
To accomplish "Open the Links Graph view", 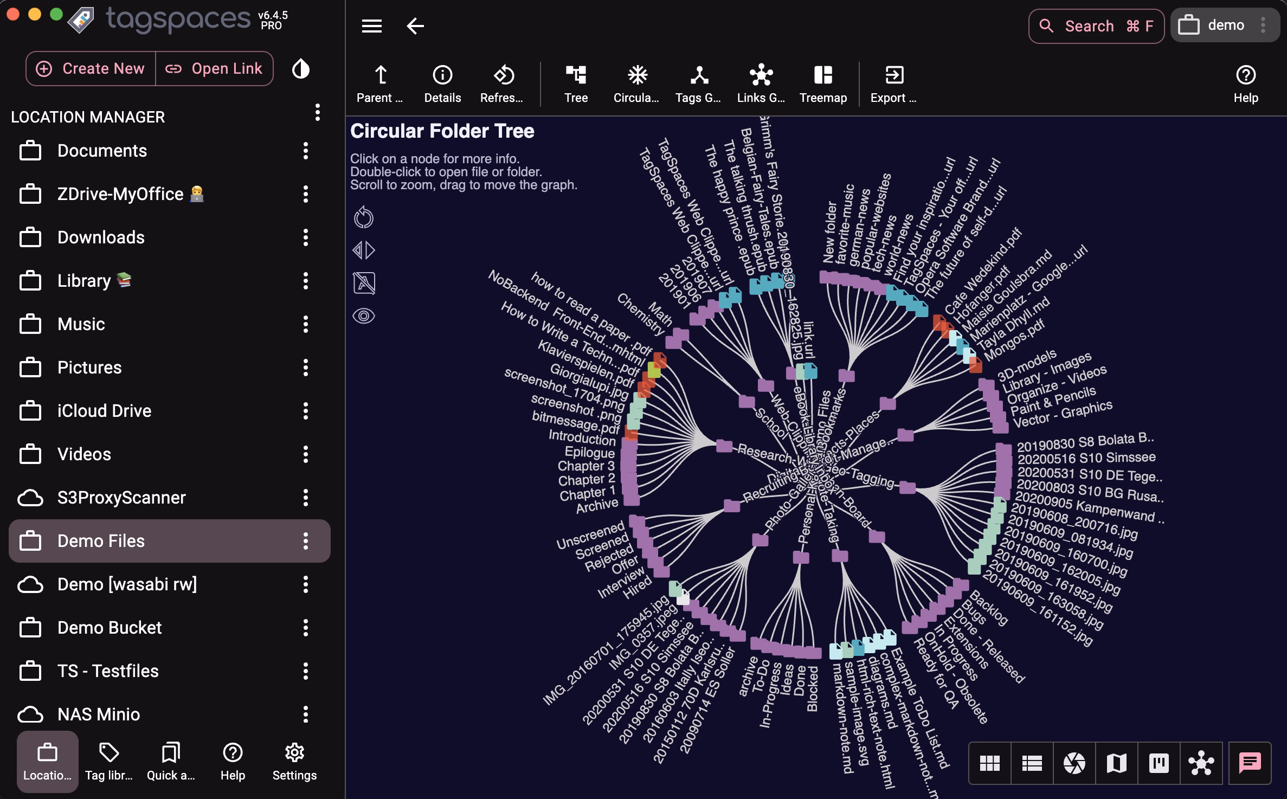I will coord(761,82).
